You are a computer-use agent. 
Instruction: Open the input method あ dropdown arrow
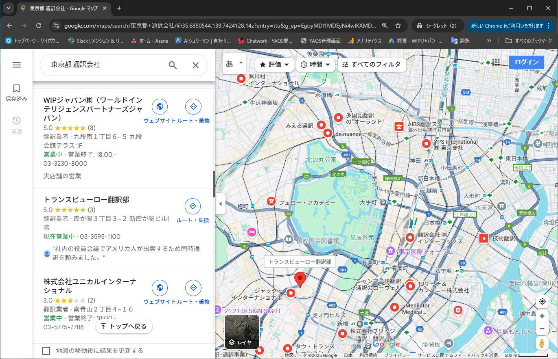point(241,63)
